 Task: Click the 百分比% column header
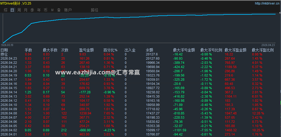111,50
